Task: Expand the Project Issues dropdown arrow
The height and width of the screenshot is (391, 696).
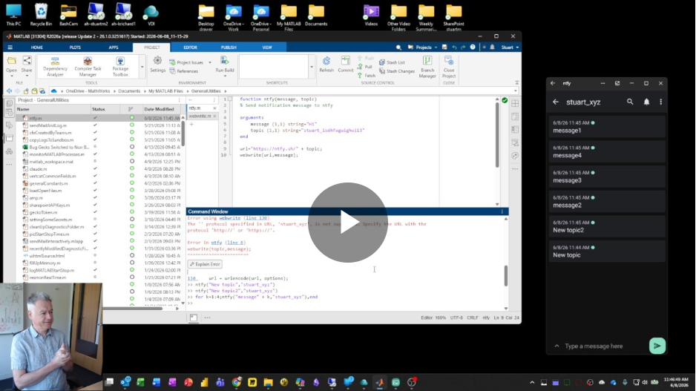Action: click(210, 62)
